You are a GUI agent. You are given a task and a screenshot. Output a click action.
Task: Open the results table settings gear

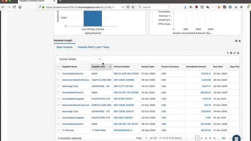(231, 53)
